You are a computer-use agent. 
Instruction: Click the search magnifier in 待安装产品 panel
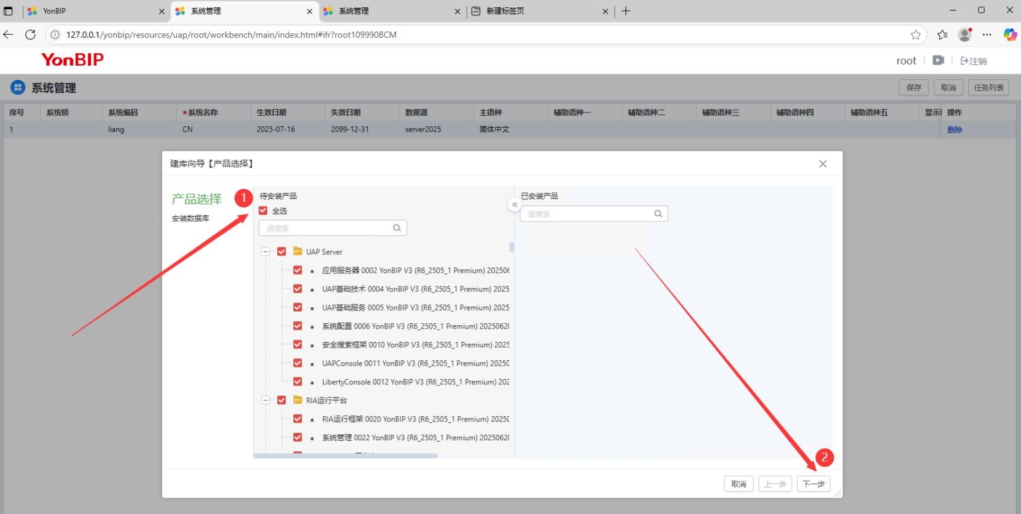click(397, 227)
